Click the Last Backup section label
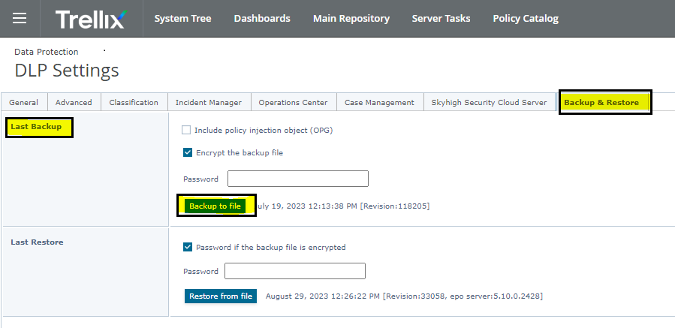The height and width of the screenshot is (328, 675). pos(36,127)
